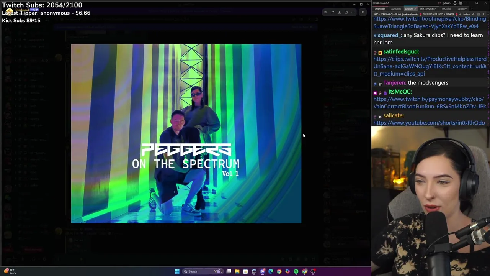
Task: Open ItsMeQC's paymoneywubby clip link
Action: coord(430,103)
